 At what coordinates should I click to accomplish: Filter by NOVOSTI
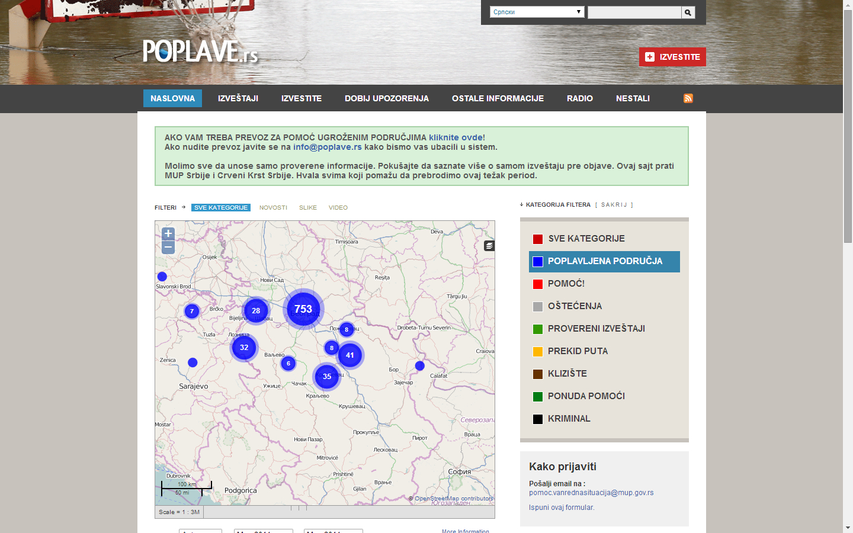coord(273,208)
